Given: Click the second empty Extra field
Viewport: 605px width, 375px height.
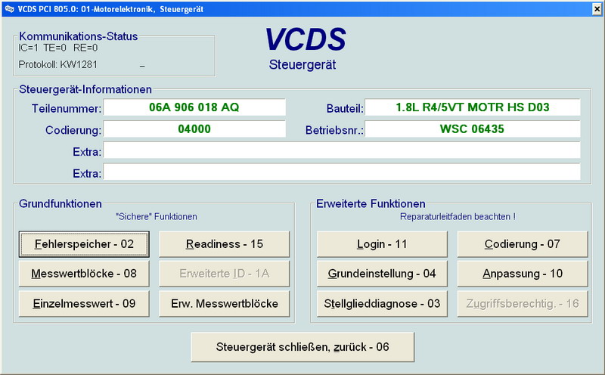Looking at the screenshot, I should point(342,172).
